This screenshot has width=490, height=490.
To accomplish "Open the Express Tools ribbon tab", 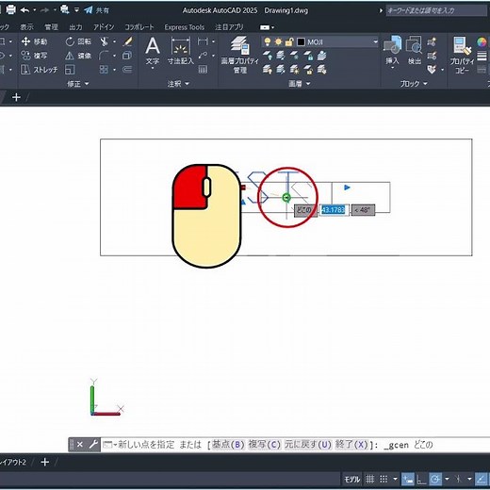I will click(x=185, y=27).
